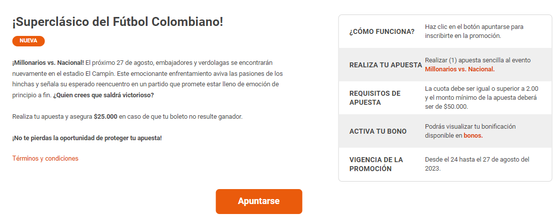The image size is (559, 220).
Task: Click the orange NUEVA badge
Action: (x=28, y=41)
